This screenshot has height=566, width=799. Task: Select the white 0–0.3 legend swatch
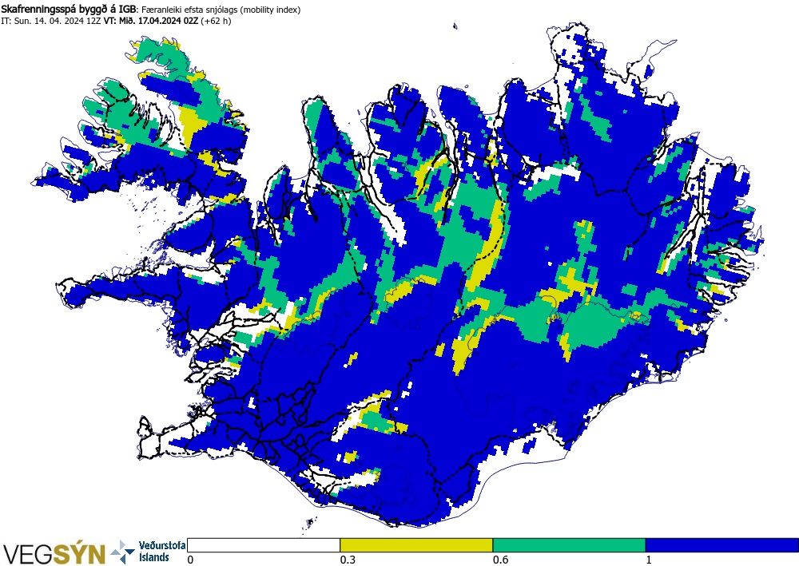click(x=264, y=545)
